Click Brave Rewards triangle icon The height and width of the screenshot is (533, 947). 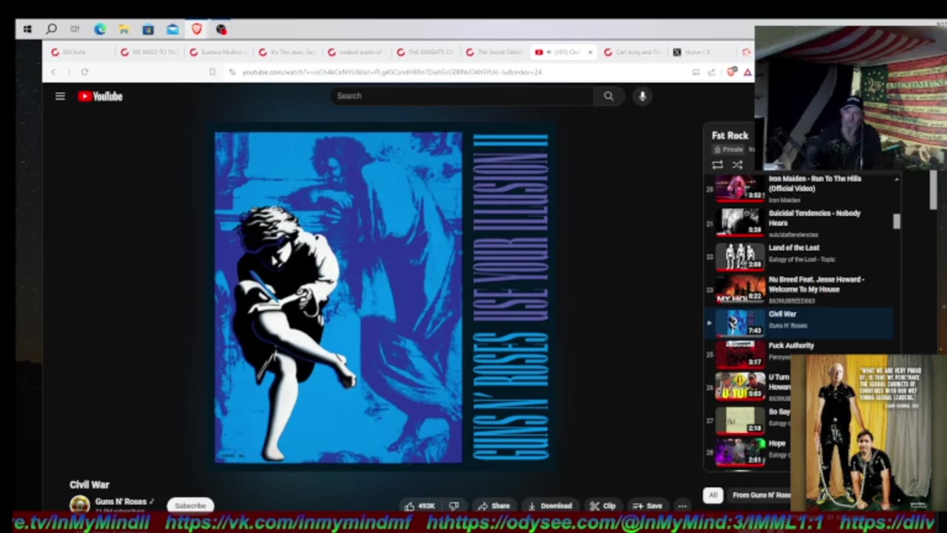tap(747, 72)
